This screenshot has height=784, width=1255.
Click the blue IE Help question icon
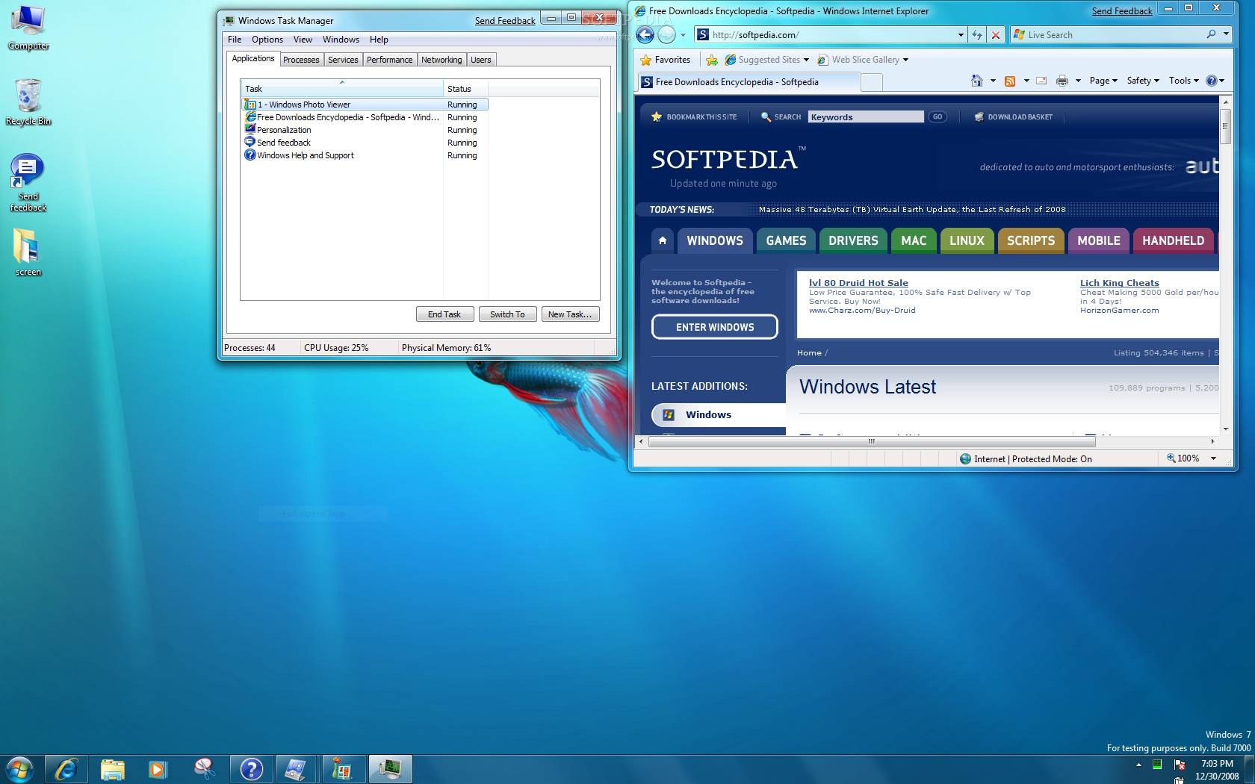(1211, 81)
